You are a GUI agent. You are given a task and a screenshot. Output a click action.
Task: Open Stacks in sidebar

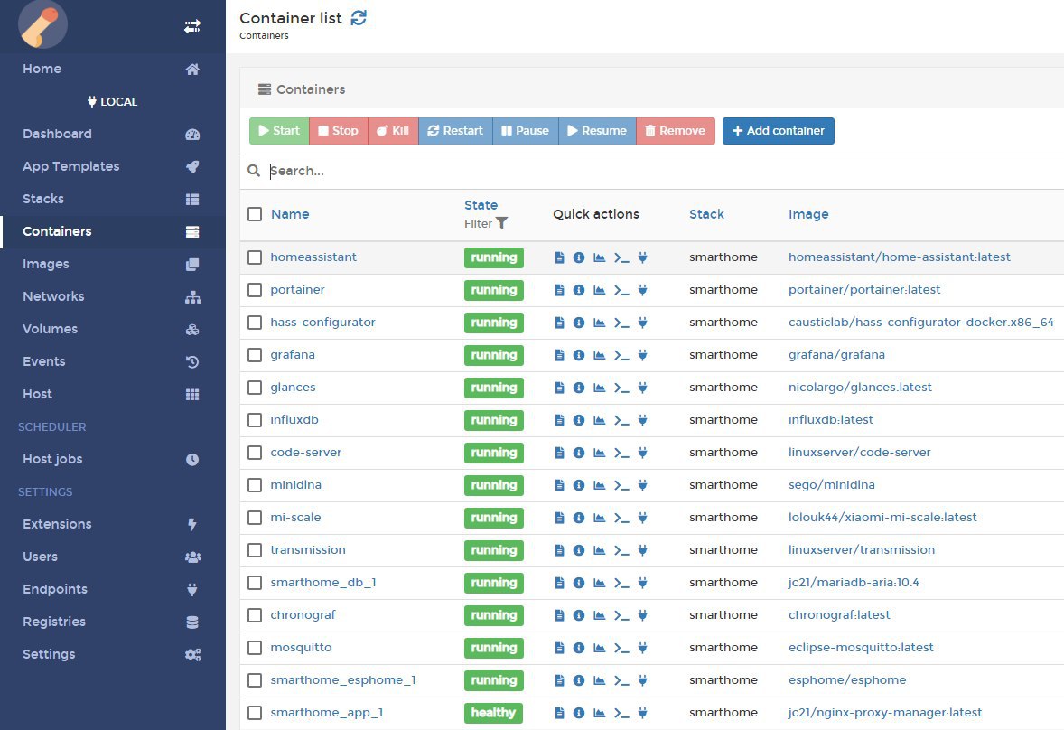coord(113,200)
